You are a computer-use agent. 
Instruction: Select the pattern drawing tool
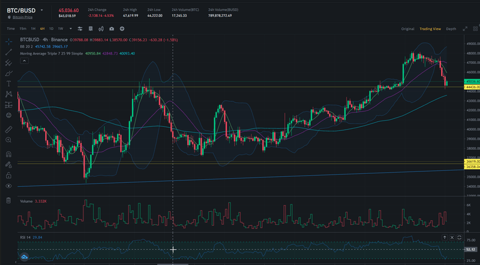8,94
